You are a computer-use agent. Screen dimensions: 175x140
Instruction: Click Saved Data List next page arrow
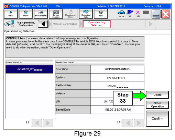pyautogui.click(x=48, y=123)
